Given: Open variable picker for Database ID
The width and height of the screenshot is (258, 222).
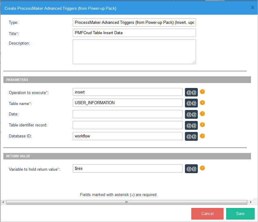Looking at the screenshot, I should coord(191,136).
